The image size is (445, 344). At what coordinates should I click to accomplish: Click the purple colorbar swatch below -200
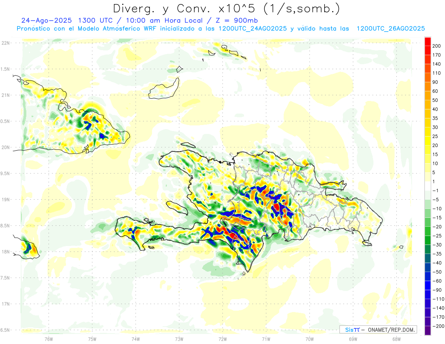(x=428, y=331)
